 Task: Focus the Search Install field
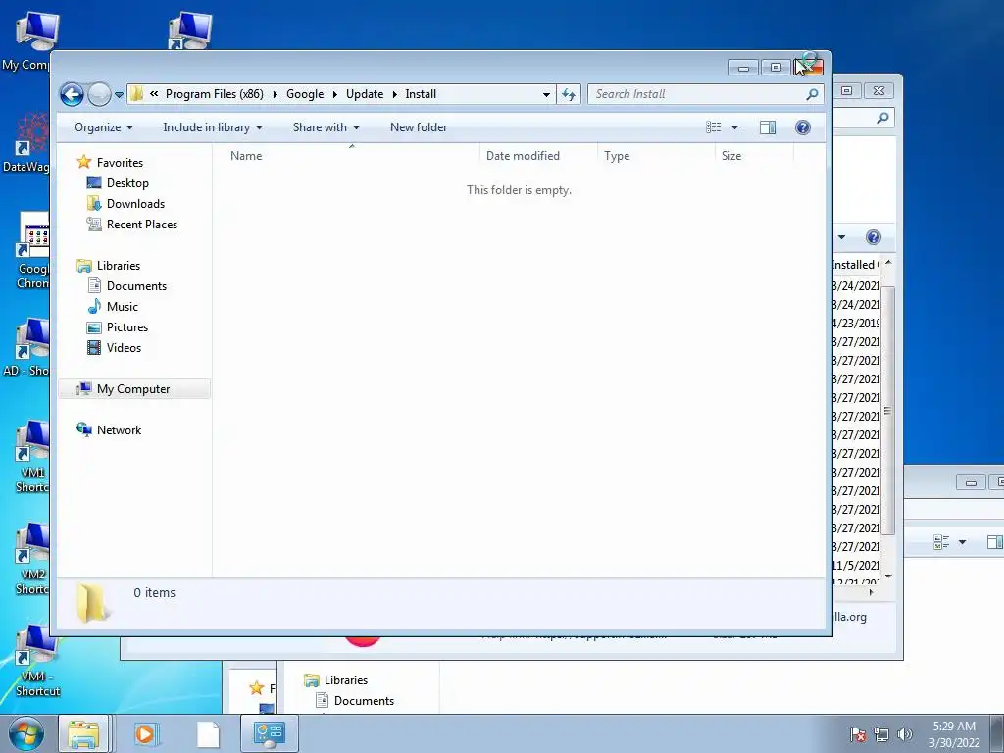(x=698, y=94)
